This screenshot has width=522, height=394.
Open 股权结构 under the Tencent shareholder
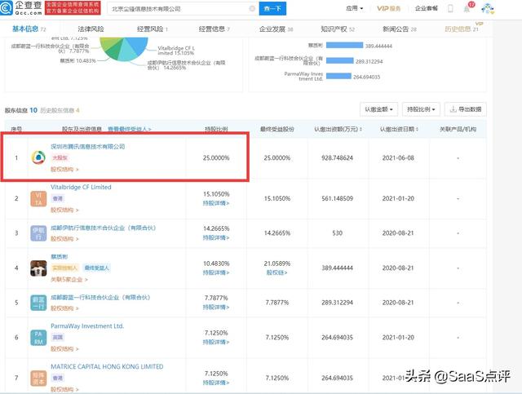pyautogui.click(x=64, y=169)
